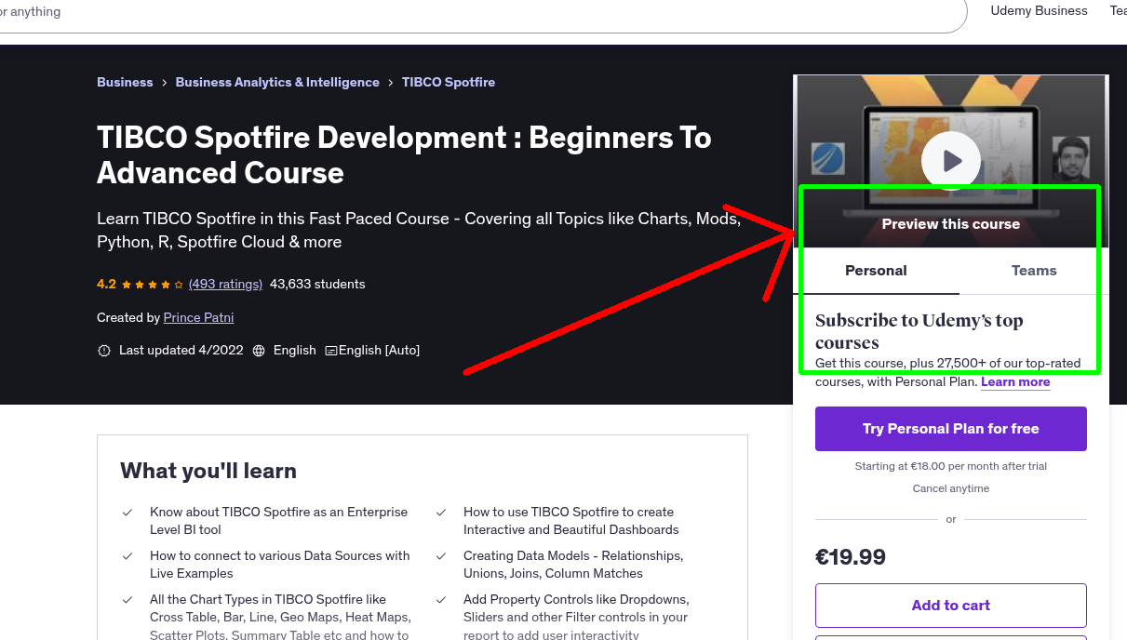Switch to the Teams tab
The image size is (1127, 640).
pos(1033,271)
